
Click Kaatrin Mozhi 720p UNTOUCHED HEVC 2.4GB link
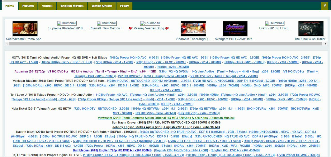tap(119, 141)
